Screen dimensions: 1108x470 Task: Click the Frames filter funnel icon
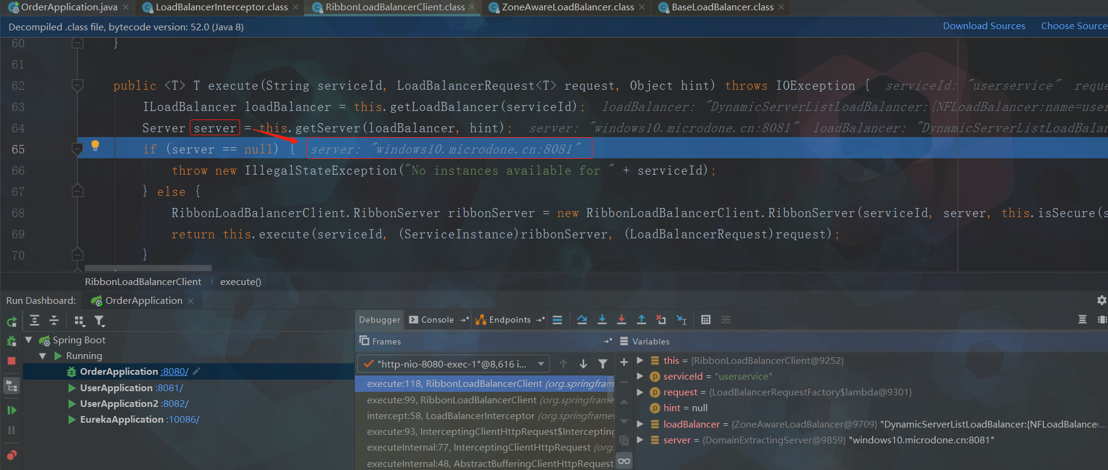click(603, 364)
